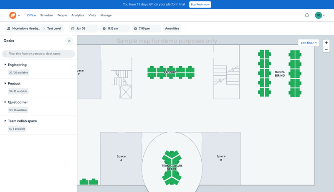Click the Desks panel heading
Viewport: 334px width, 192px height.
point(9,41)
